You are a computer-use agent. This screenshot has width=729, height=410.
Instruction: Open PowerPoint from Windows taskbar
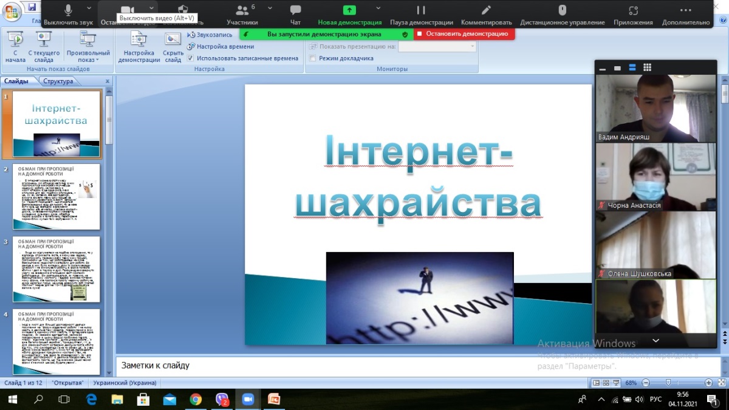click(273, 399)
